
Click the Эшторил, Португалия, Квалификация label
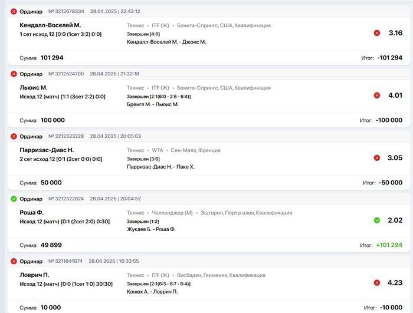click(x=246, y=212)
